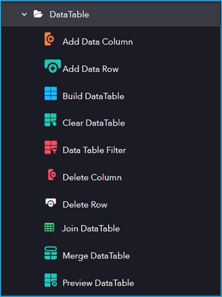
Task: Pick the Delete Row activity label
Action: [x=85, y=205]
